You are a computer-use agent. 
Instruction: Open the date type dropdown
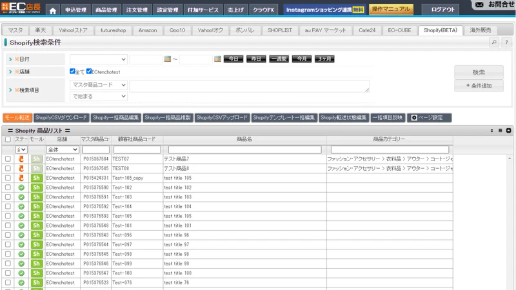click(99, 59)
